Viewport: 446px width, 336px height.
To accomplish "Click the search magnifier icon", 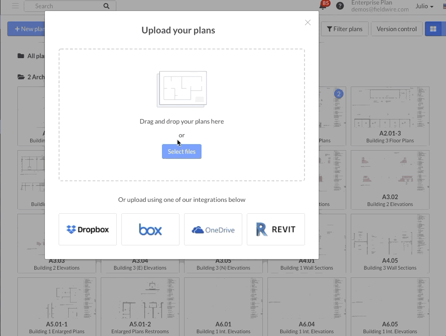I will pos(106,6).
